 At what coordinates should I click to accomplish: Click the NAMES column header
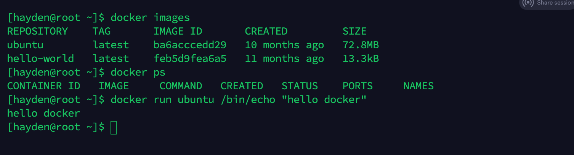(418, 86)
